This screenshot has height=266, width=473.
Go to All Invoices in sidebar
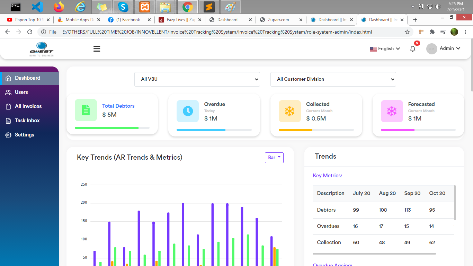(x=28, y=106)
